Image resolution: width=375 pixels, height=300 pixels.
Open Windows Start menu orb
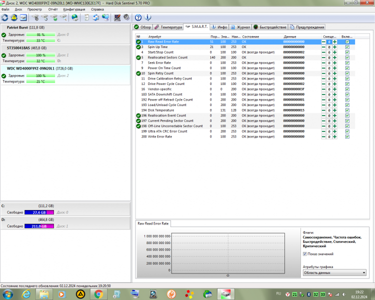[7, 294]
